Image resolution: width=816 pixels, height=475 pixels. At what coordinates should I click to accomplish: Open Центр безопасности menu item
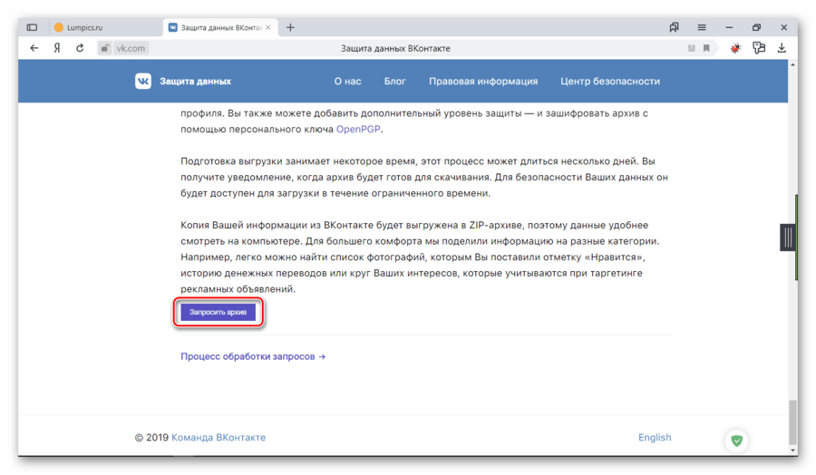tap(610, 82)
